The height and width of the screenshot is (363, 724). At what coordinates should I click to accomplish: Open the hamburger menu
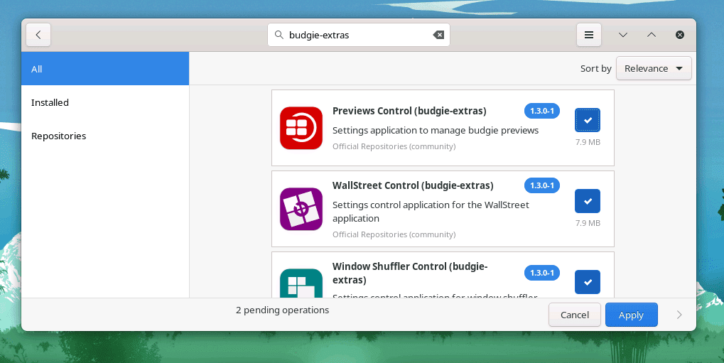589,35
